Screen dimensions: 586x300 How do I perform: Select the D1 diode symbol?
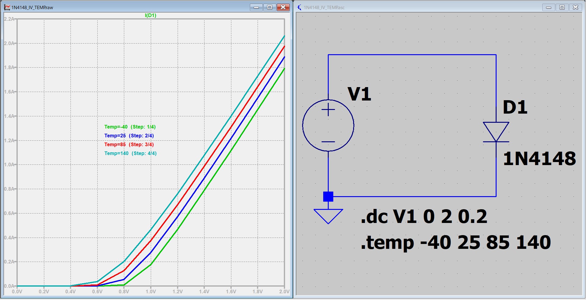click(x=496, y=132)
